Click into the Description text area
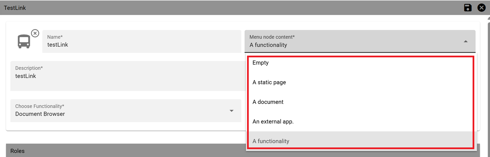The image size is (490, 157). (128, 76)
